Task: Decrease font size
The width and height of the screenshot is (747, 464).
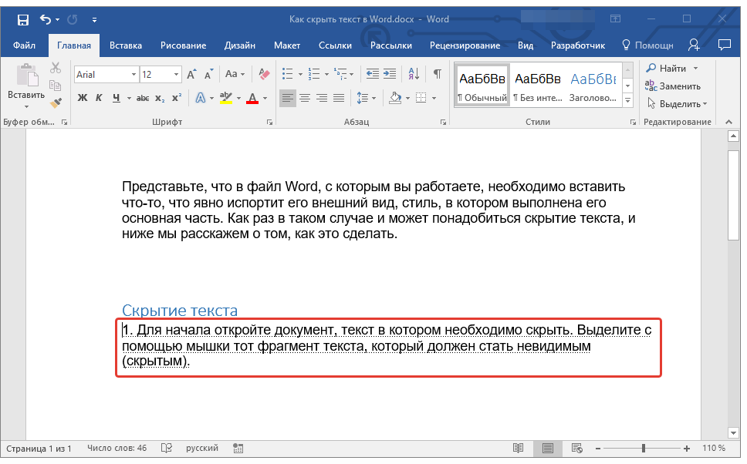Action: (x=208, y=74)
